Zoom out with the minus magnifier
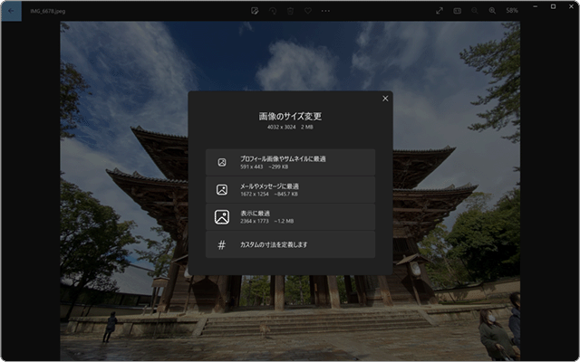The width and height of the screenshot is (580, 362). (x=475, y=11)
